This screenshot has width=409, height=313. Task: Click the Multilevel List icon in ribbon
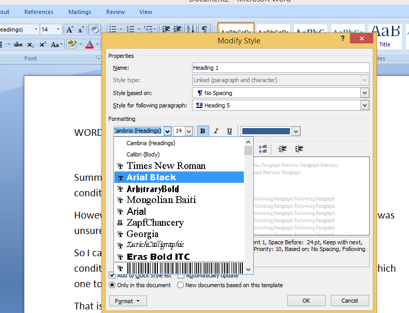tap(149, 29)
